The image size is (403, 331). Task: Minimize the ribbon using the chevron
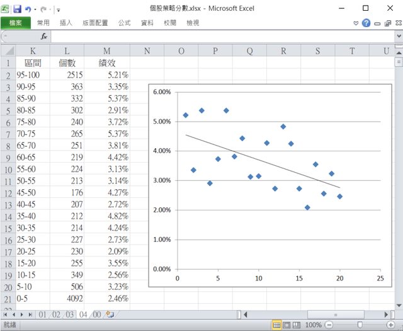pos(356,23)
